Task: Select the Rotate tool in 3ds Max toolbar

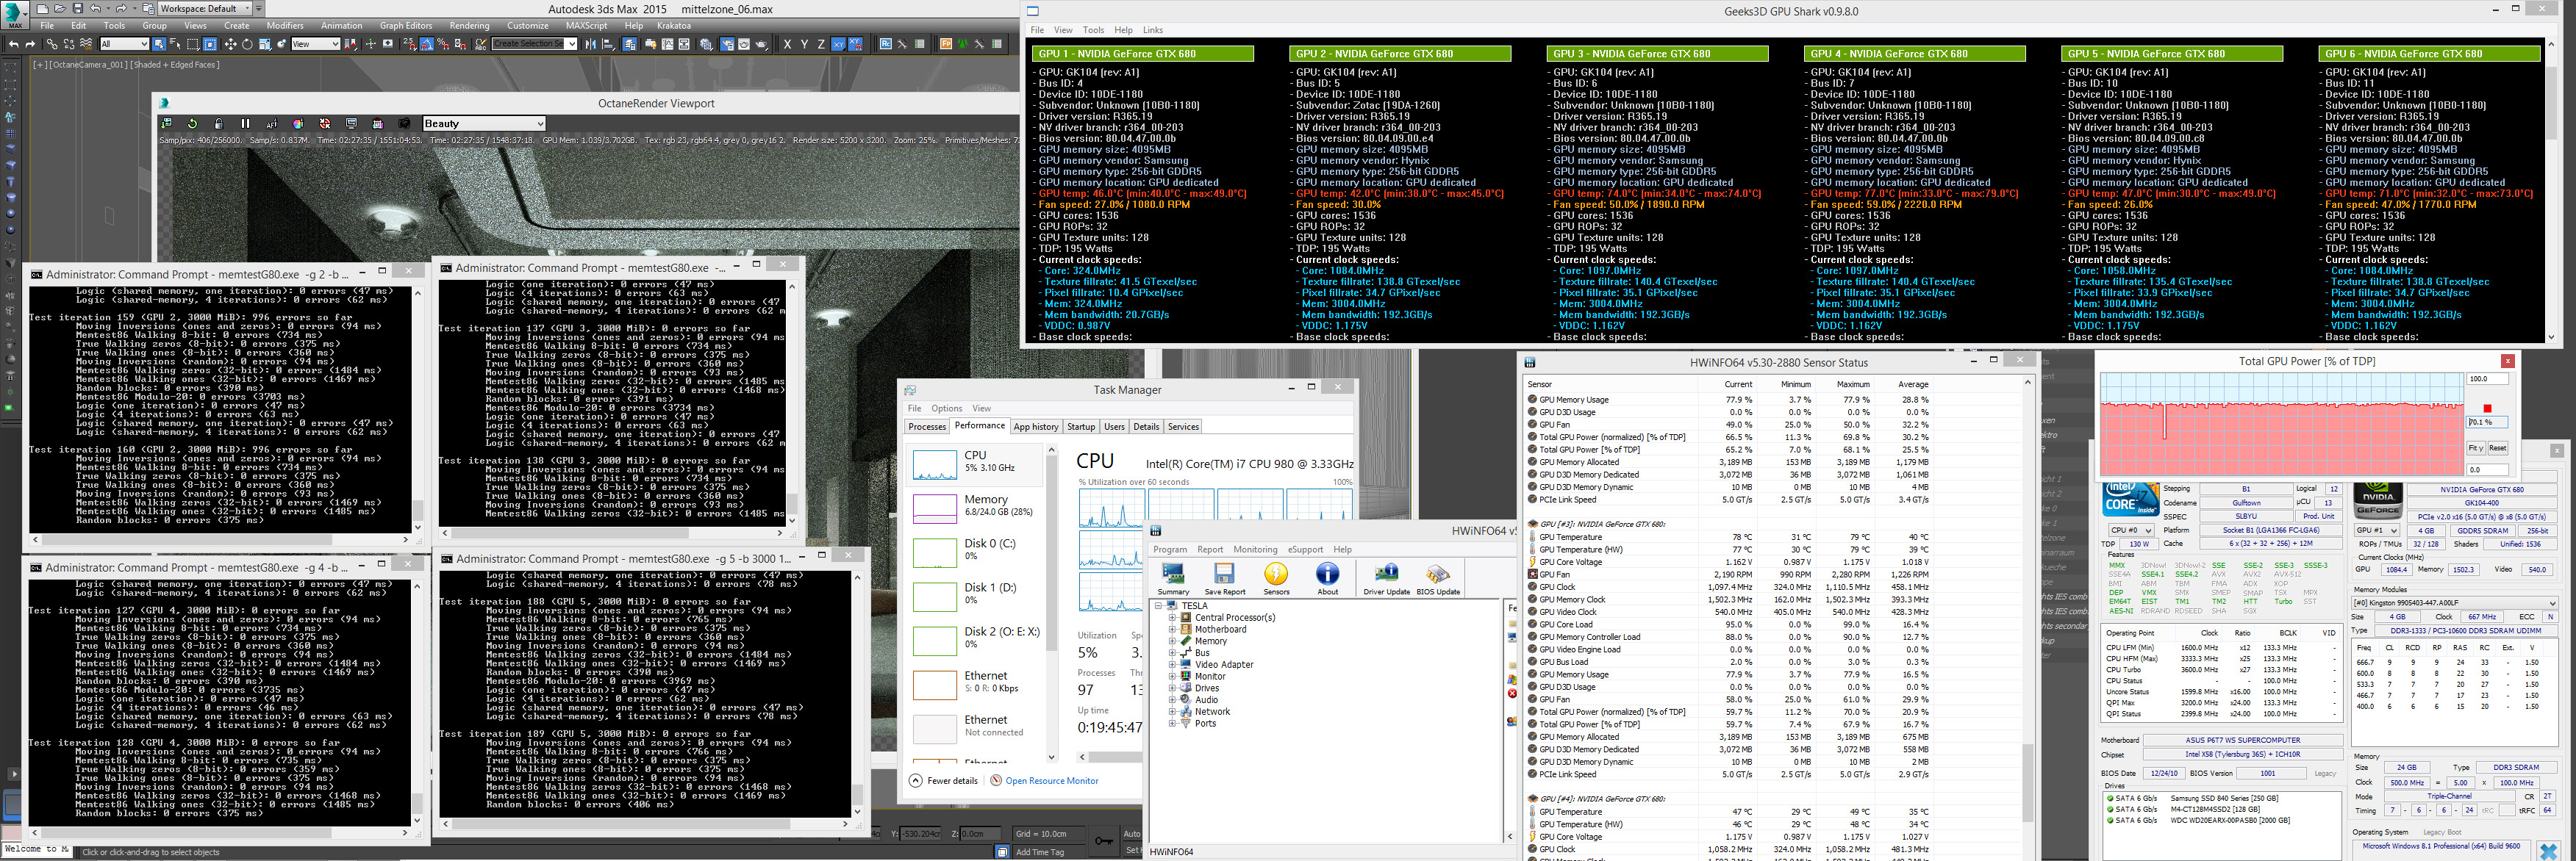Action: click(x=247, y=44)
